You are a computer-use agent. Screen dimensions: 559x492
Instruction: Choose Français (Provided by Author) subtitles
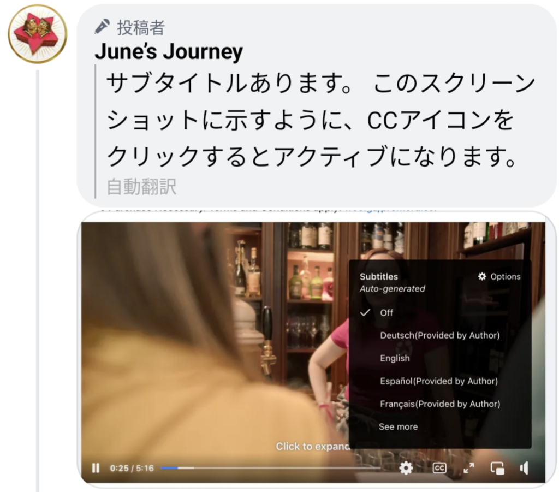(440, 404)
